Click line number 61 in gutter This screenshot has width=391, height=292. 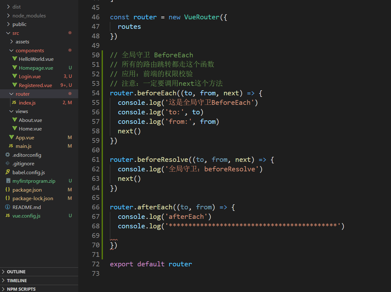[x=96, y=160]
